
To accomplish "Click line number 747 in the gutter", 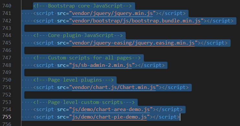I will coord(7,58).
